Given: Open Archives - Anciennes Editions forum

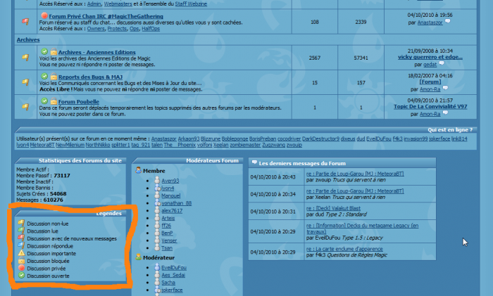Looking at the screenshot, I should click(x=97, y=52).
